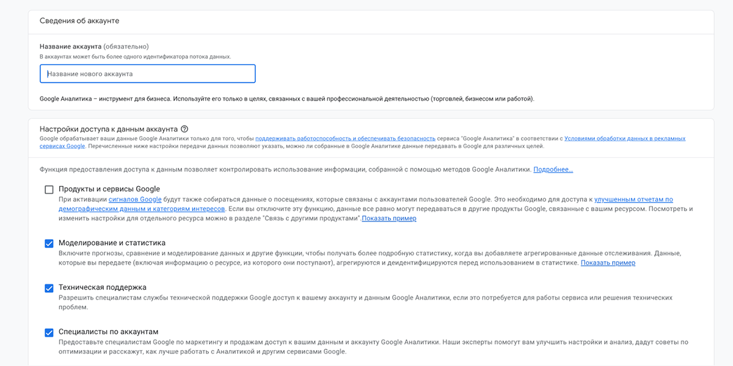Open the Условиями обработки данных link
733x366 pixels.
[624, 138]
